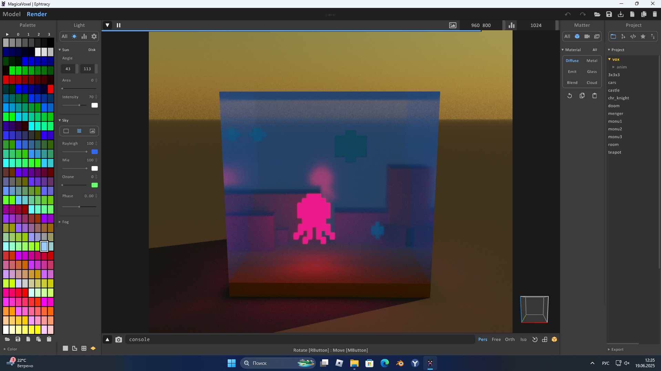Collapse the Material section
The width and height of the screenshot is (661, 371).
point(563,50)
